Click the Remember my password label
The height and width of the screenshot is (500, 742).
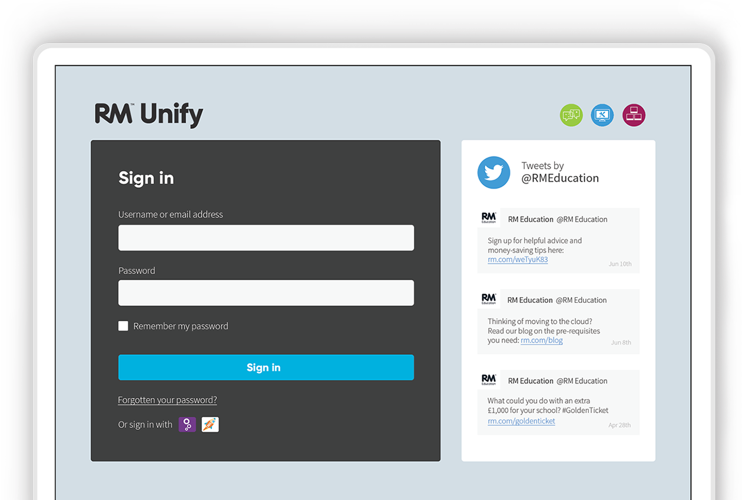(181, 326)
